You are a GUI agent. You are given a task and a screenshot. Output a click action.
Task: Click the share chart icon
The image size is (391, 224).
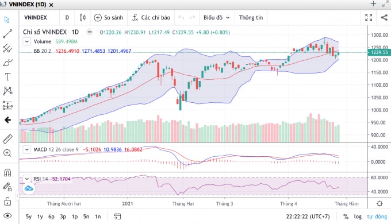point(384,17)
